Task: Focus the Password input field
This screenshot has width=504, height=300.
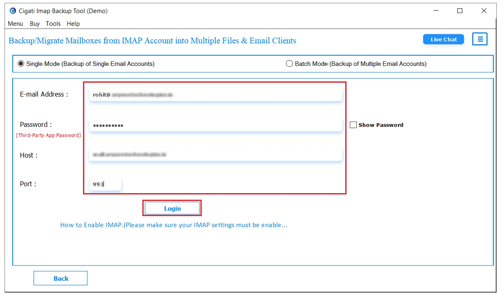Action: coord(216,125)
